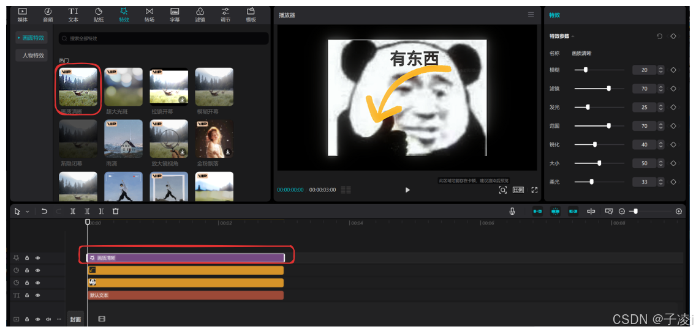This screenshot has height=332, width=696.
Task: Click the split clip tool
Action: tap(73, 212)
